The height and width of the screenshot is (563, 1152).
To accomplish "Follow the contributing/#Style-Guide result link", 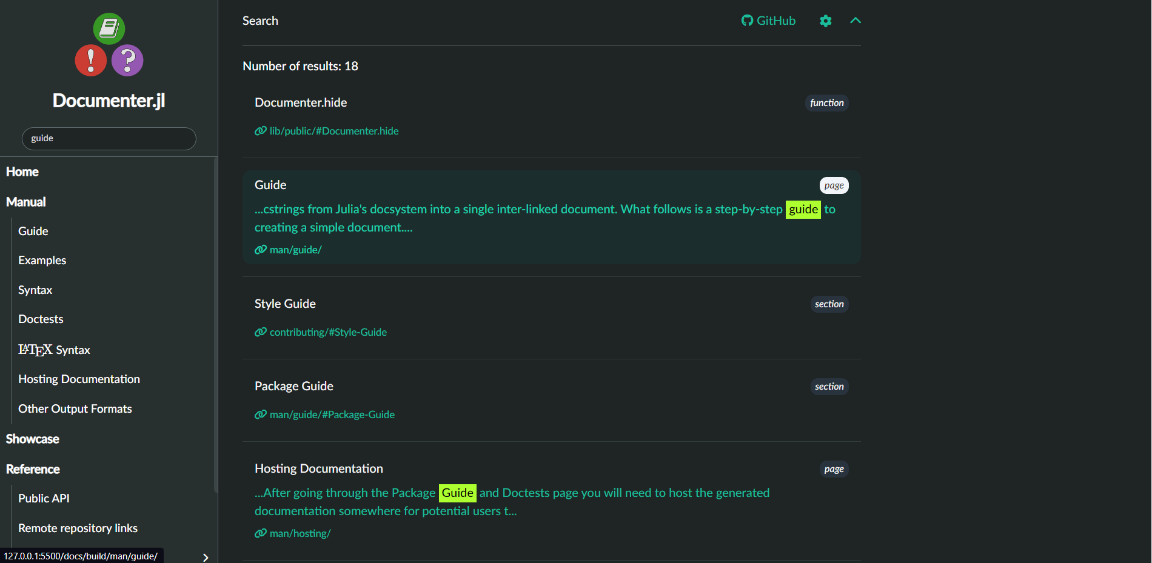I will pos(328,332).
